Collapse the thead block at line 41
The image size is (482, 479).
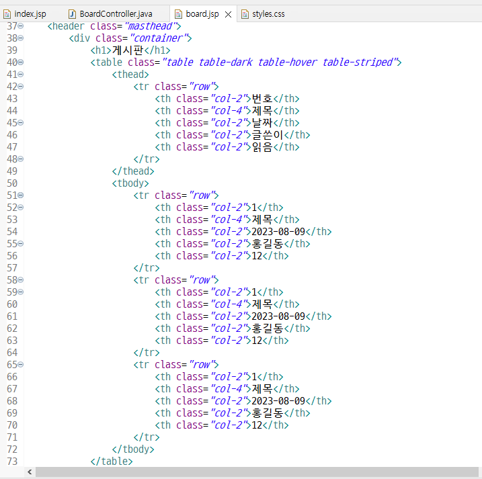(21, 75)
